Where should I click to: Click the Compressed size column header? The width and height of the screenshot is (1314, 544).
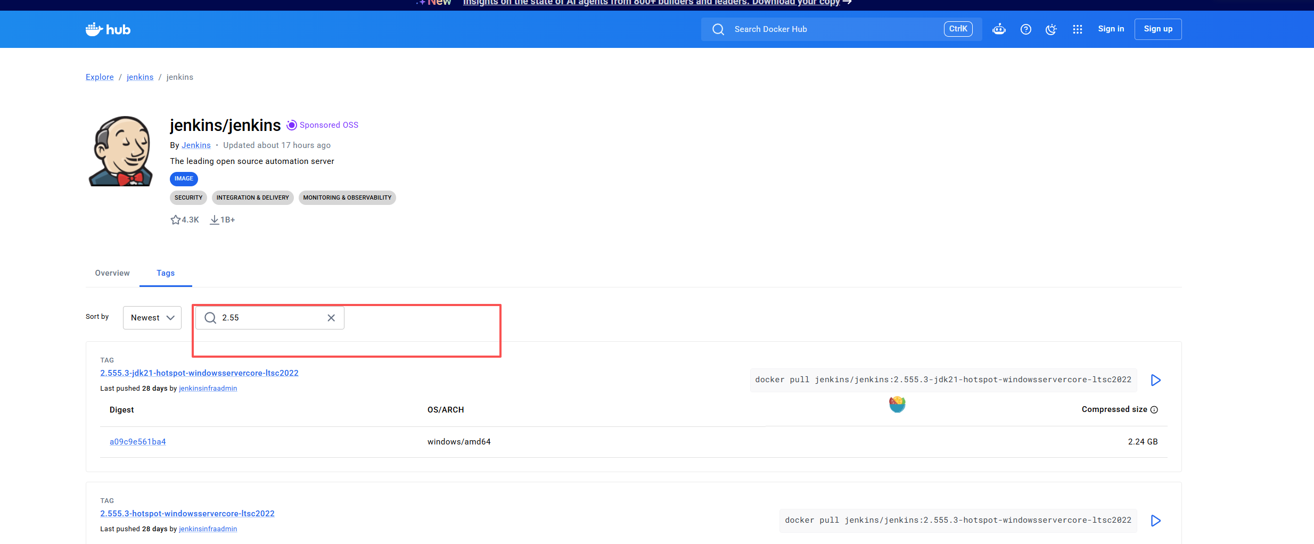click(1114, 409)
